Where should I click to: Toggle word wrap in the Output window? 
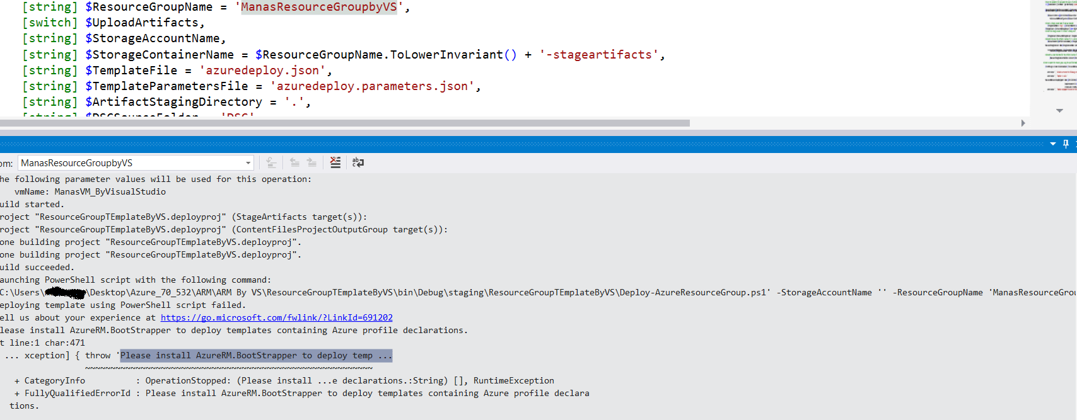tap(358, 162)
